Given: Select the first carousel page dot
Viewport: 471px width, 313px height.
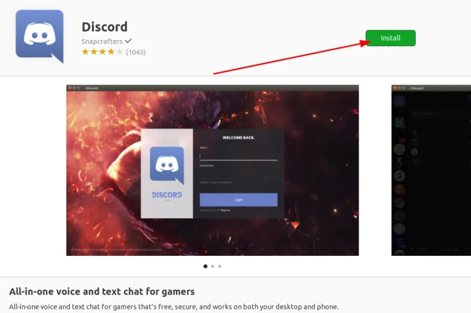Looking at the screenshot, I should tap(206, 266).
